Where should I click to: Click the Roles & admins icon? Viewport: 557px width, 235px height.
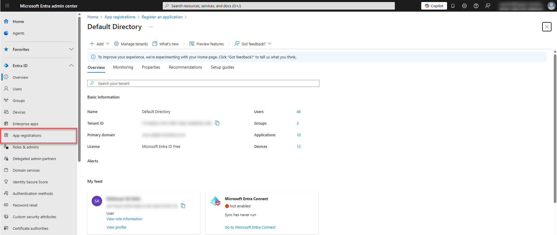(x=6, y=147)
